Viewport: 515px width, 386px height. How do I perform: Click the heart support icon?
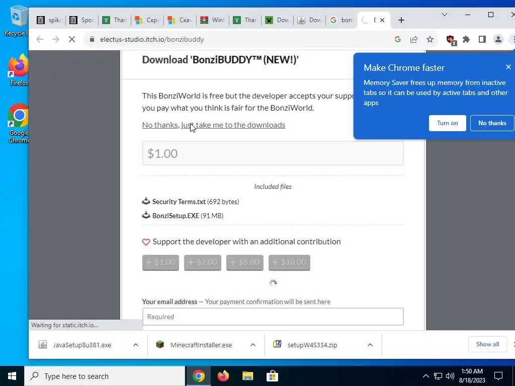(x=146, y=242)
